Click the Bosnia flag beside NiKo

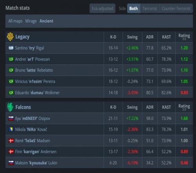click(x=11, y=129)
